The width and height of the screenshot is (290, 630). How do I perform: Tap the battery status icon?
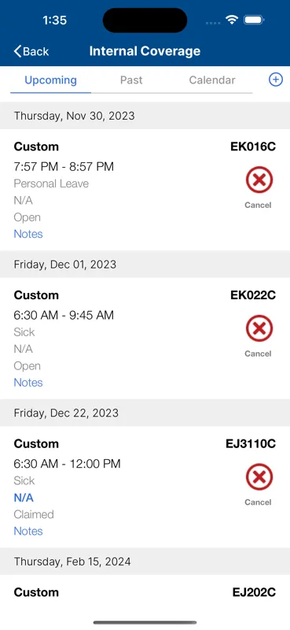[253, 20]
